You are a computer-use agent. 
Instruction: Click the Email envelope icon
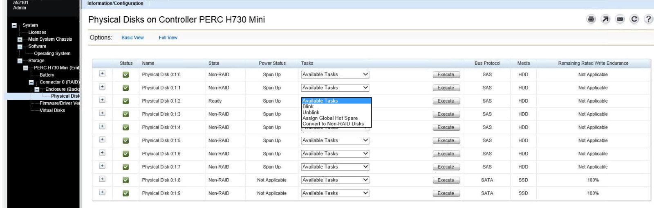point(620,19)
